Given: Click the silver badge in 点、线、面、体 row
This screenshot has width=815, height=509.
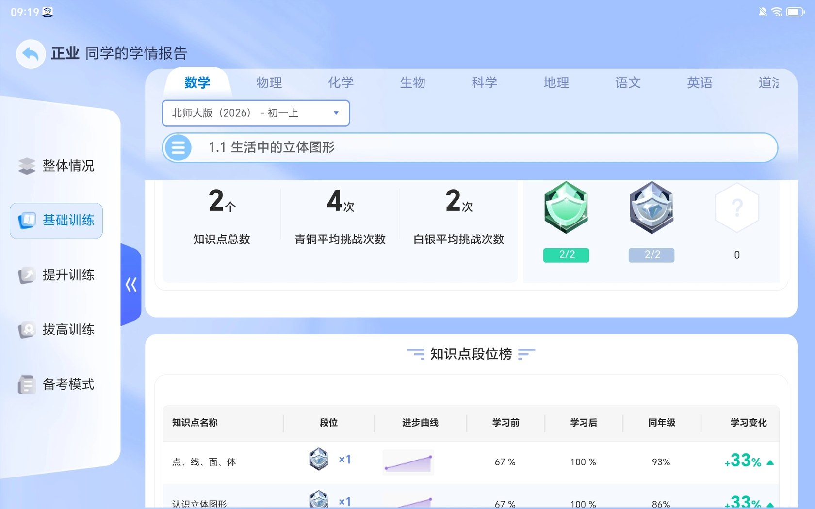Looking at the screenshot, I should 319,459.
